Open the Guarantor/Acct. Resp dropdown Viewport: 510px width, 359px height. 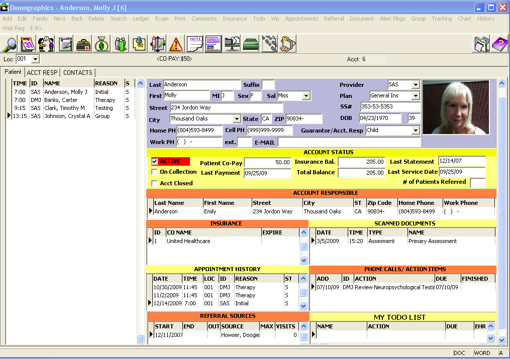[x=416, y=131]
